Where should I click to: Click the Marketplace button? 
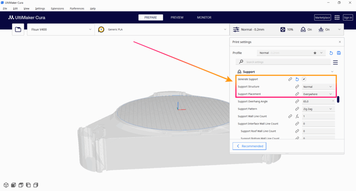pyautogui.click(x=323, y=17)
